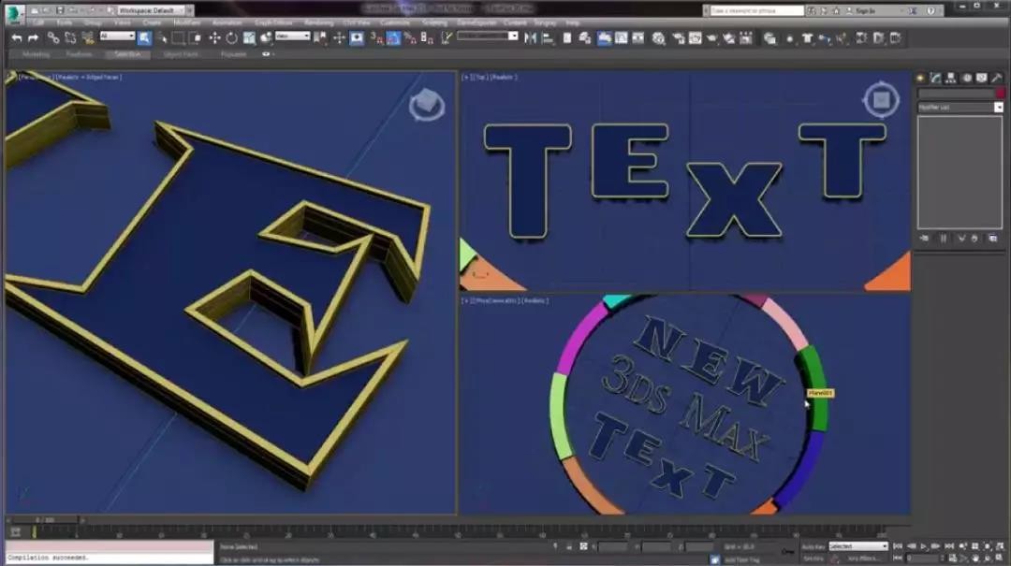Click the Go to Start playback button
The image size is (1011, 566).
(x=898, y=546)
